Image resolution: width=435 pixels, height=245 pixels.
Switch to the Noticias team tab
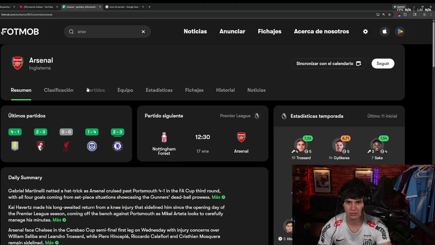tap(256, 90)
